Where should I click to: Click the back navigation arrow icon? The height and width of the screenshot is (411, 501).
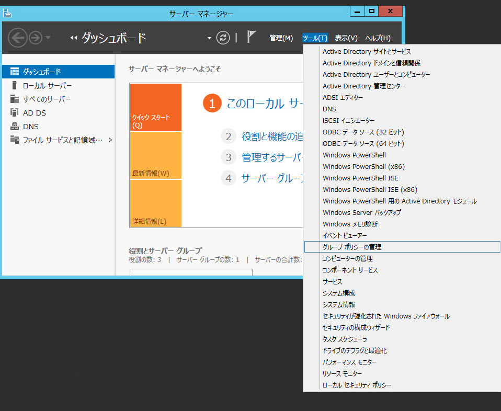(18, 38)
